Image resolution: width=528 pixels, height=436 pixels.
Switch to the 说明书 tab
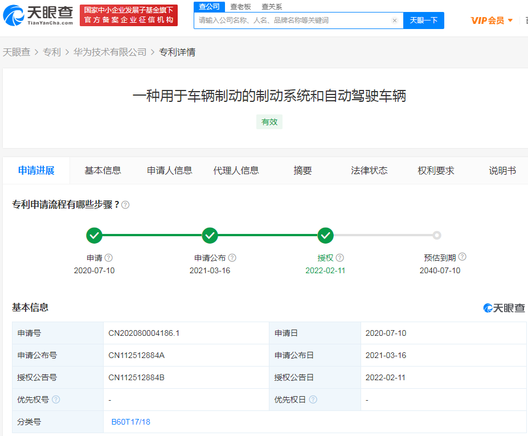point(502,170)
